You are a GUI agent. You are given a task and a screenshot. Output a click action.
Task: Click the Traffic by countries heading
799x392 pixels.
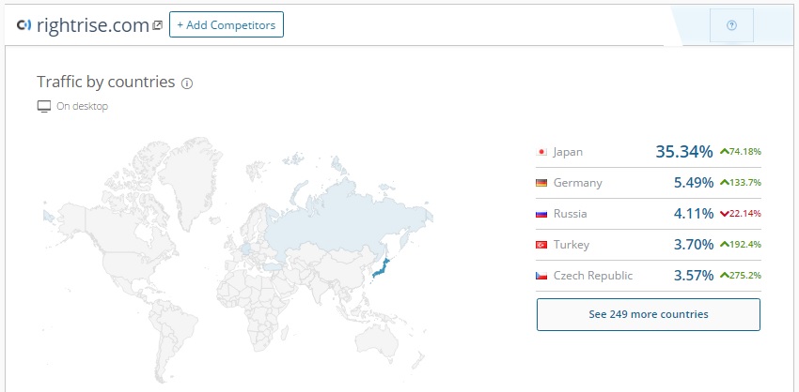pyautogui.click(x=106, y=82)
